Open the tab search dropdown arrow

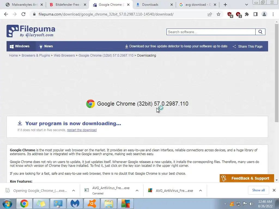click(x=246, y=5)
